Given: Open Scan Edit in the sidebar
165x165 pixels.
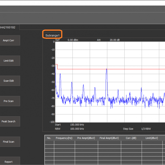Looking at the screenshot, I should click(x=9, y=81).
